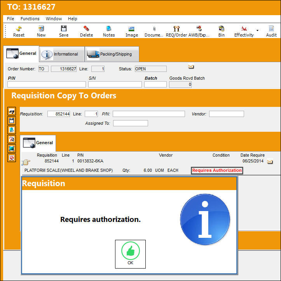
Task: Open the Audit toolbar icon
Action: 271,31
